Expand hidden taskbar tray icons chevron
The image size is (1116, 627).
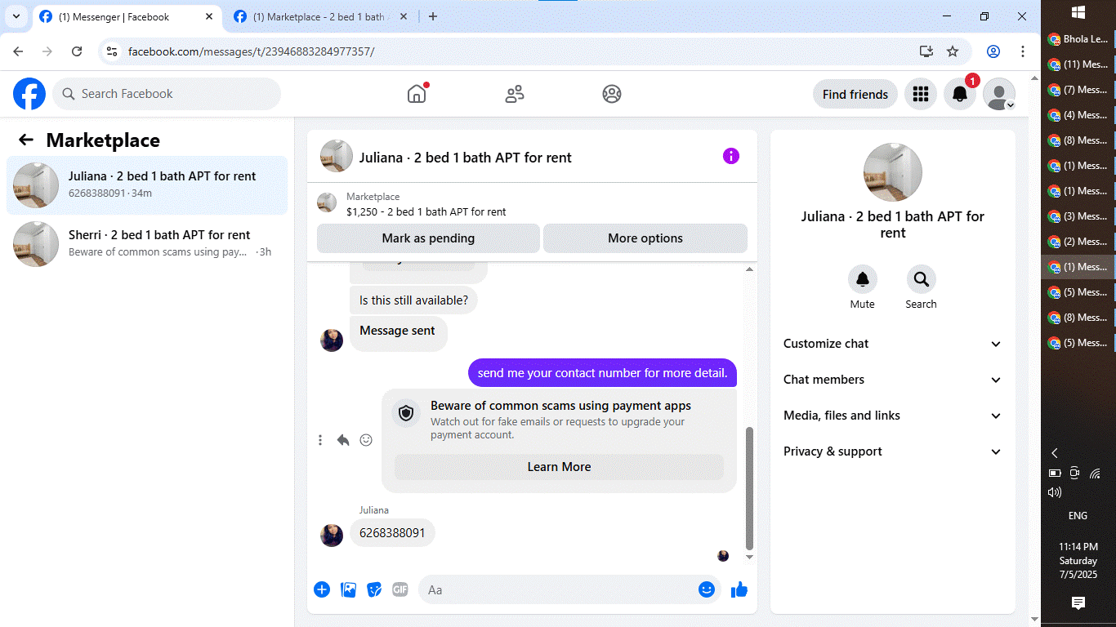(1055, 453)
